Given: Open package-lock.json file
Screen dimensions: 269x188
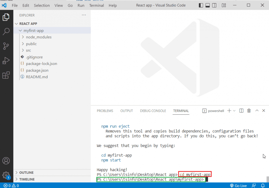Looking at the screenshot, I should point(52,64).
